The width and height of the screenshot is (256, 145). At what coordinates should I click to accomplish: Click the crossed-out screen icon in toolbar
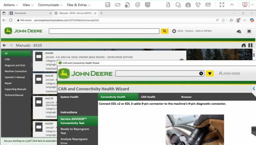[x=147, y=5]
